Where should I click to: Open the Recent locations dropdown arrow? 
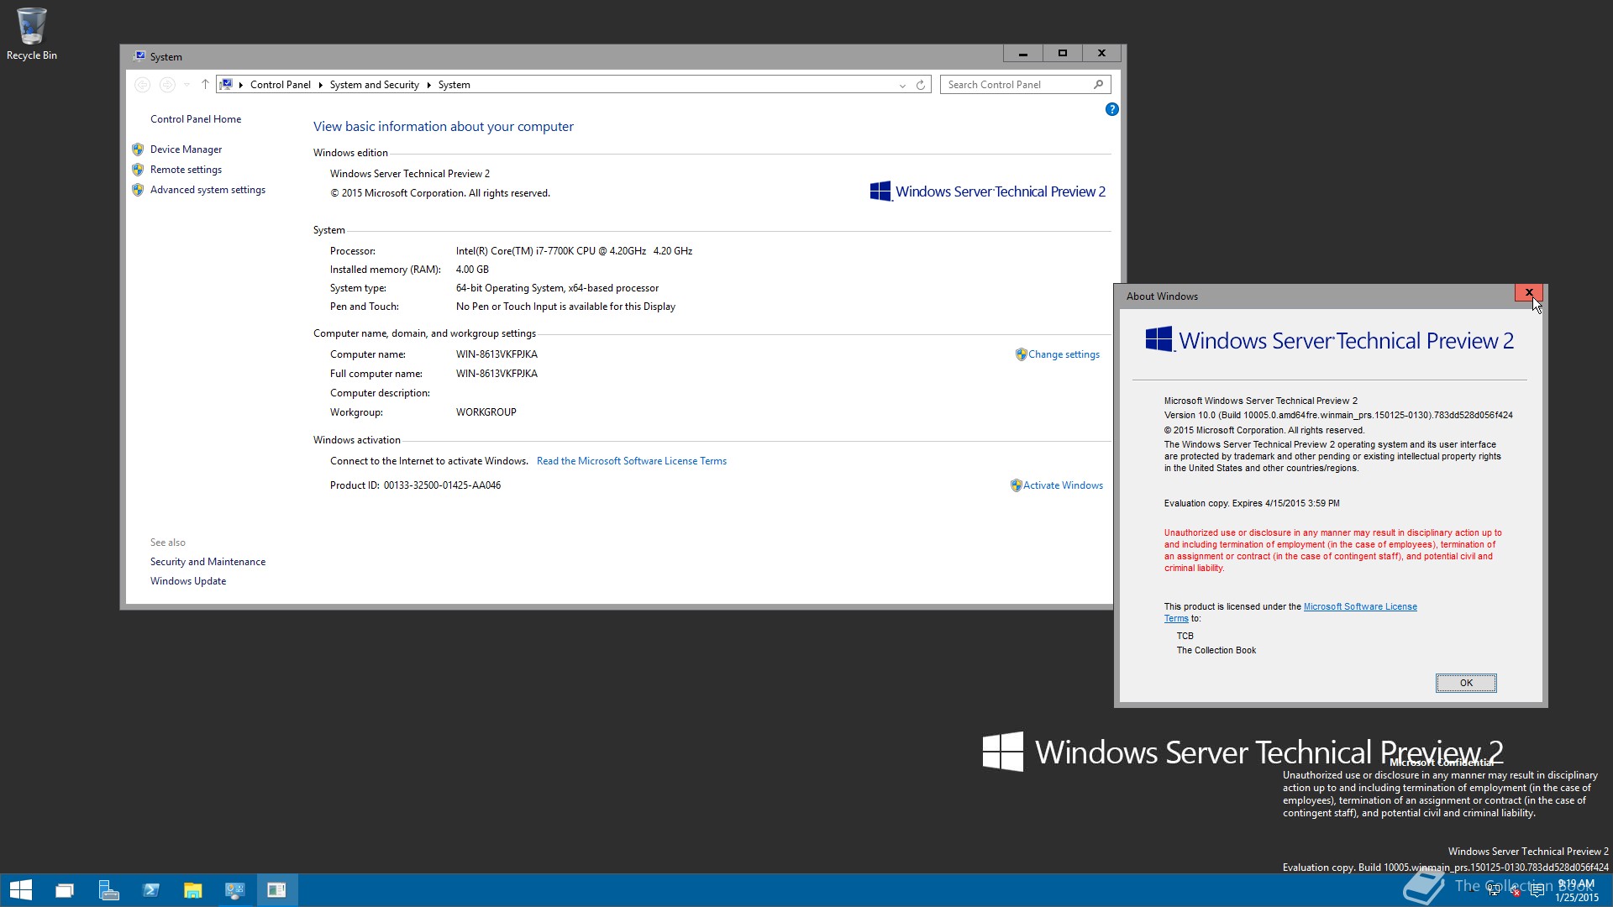click(x=187, y=85)
